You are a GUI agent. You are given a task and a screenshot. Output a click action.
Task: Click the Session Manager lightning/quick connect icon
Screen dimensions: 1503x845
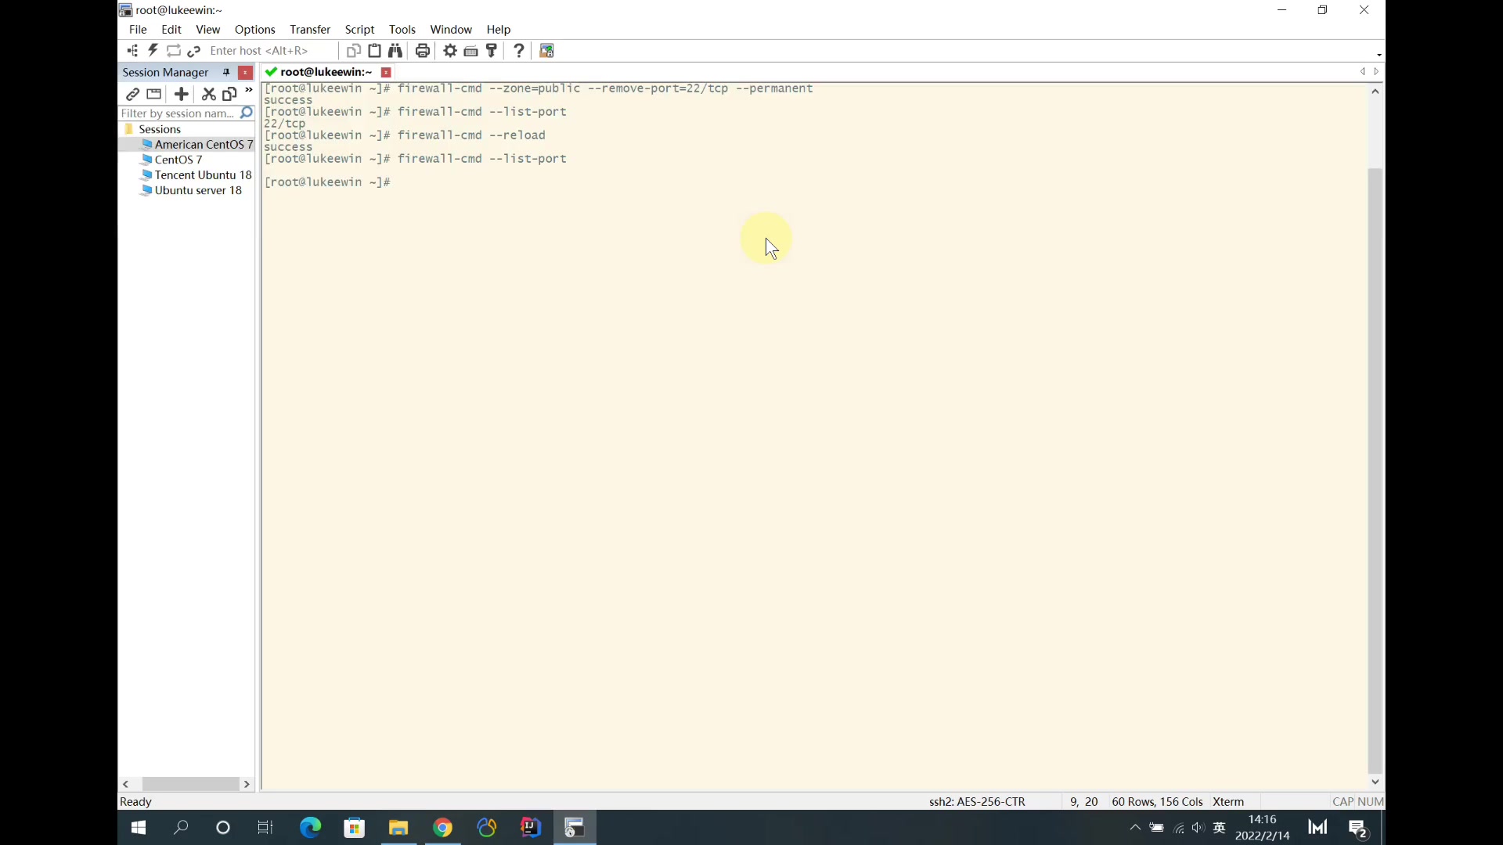(x=152, y=49)
